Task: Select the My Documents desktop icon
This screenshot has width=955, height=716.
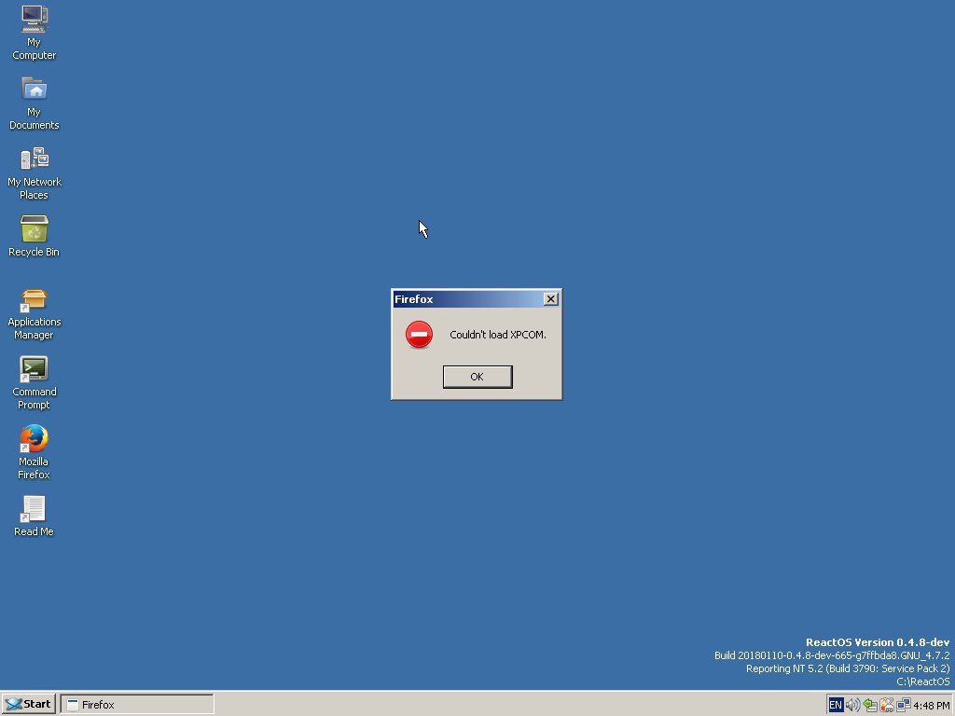Action: [x=35, y=103]
